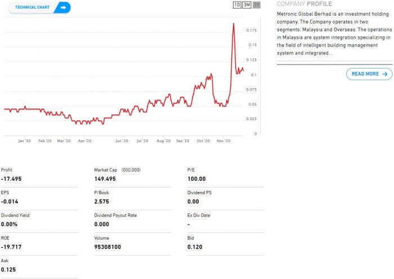The height and width of the screenshot is (279, 394).
Task: Click the Bid price 0.120
Action: pos(195,247)
